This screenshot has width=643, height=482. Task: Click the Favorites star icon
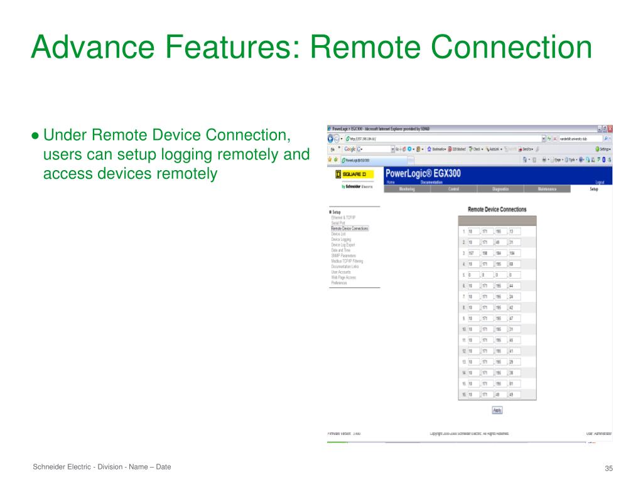pyautogui.click(x=330, y=160)
